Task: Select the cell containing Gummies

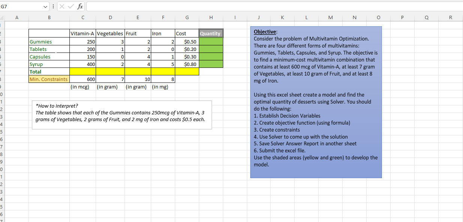Action: 49,42
